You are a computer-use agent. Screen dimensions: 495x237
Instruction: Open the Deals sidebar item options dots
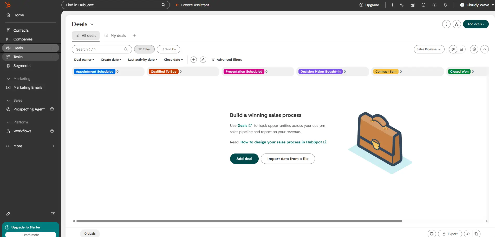tap(52, 48)
